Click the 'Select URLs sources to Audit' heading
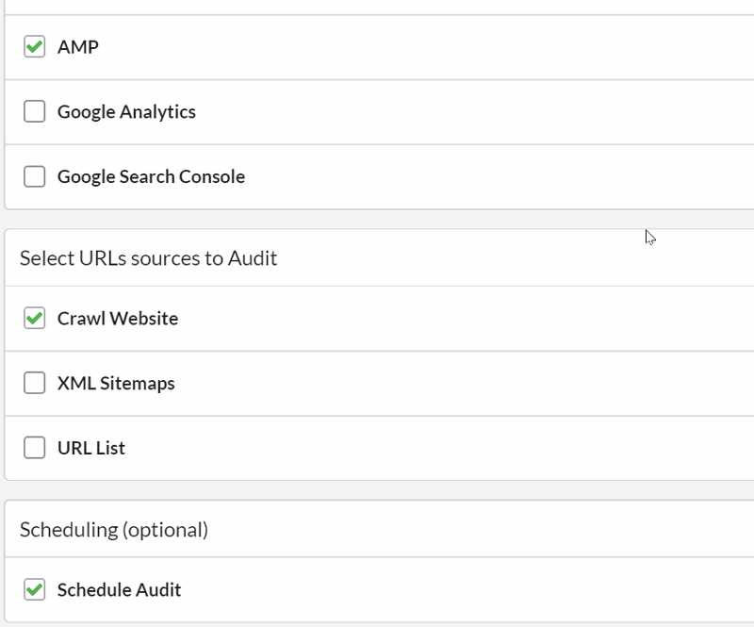754x627 pixels. pos(148,257)
